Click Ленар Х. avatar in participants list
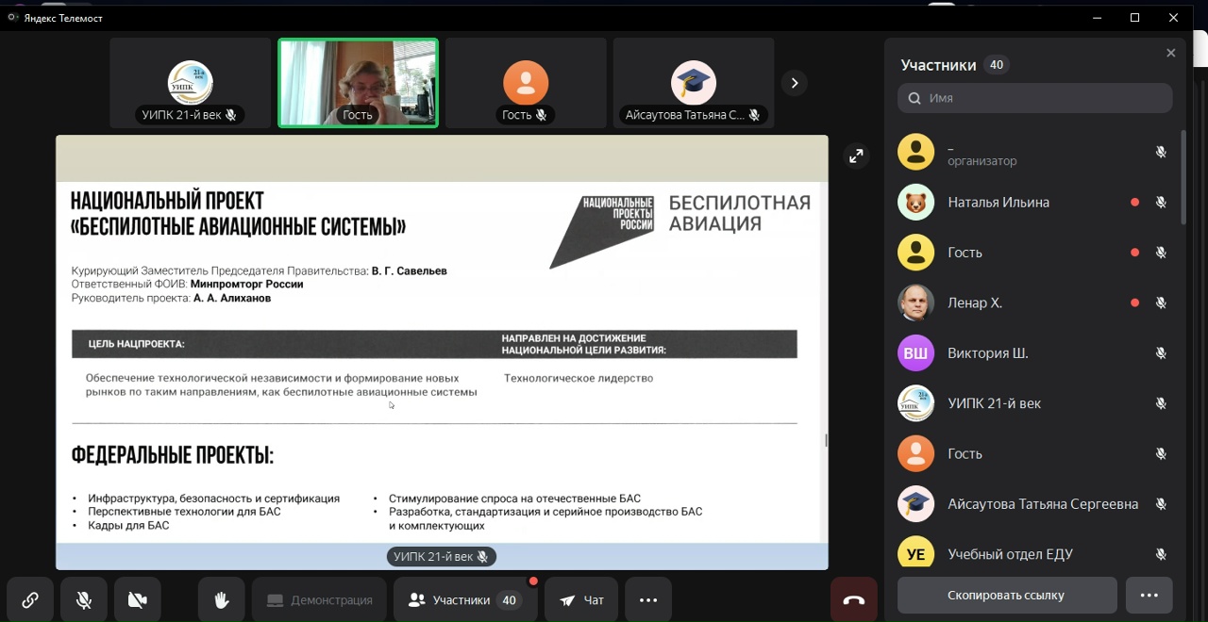 tap(915, 303)
